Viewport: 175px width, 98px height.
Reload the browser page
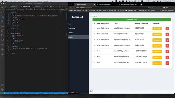click(73, 8)
